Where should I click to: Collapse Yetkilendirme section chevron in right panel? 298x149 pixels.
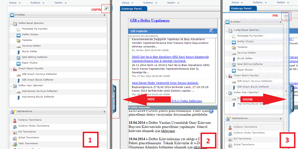[280, 118]
